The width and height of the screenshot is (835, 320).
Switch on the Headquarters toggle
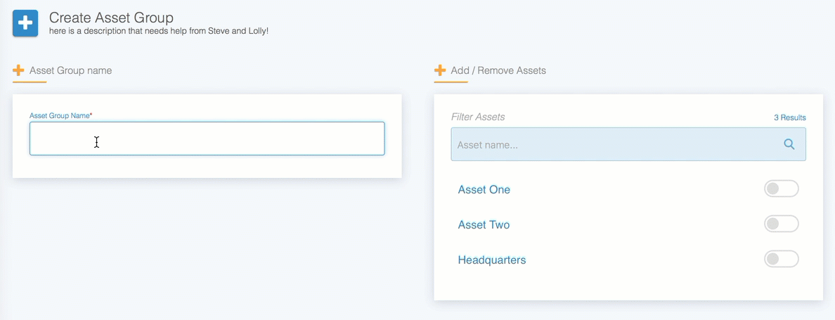click(781, 259)
